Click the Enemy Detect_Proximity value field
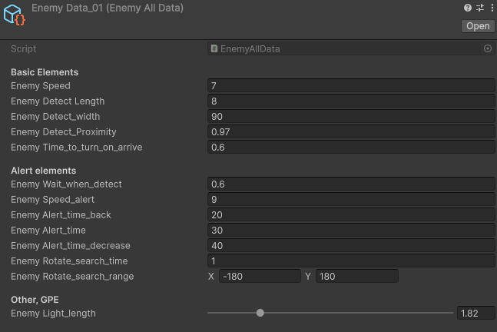Image resolution: width=497 pixels, height=332 pixels. [351, 132]
